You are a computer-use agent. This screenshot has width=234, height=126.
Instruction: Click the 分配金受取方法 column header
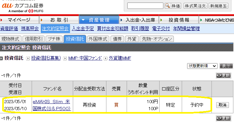[x=89, y=89]
